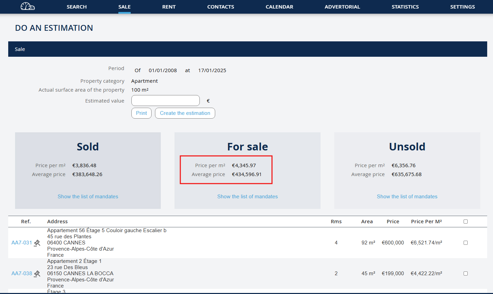
Task: Open the Rent menu
Action: pyautogui.click(x=169, y=7)
